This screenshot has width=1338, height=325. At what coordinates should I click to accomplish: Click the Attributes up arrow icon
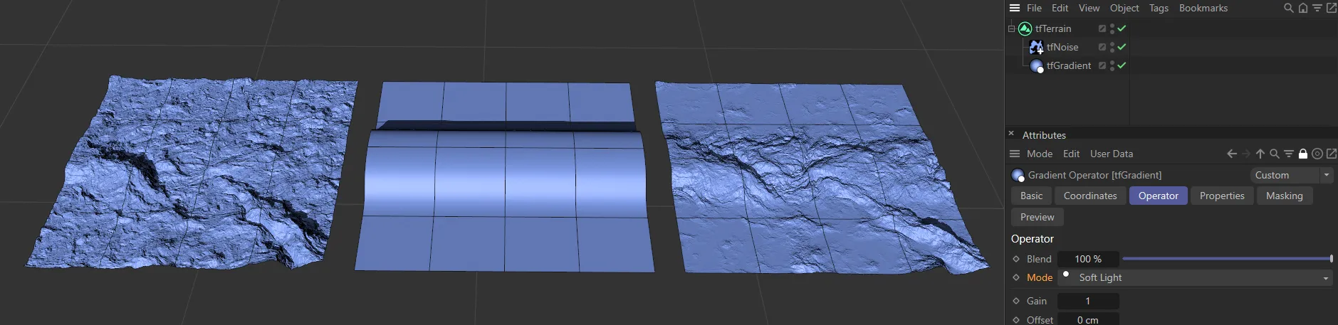coord(1260,154)
